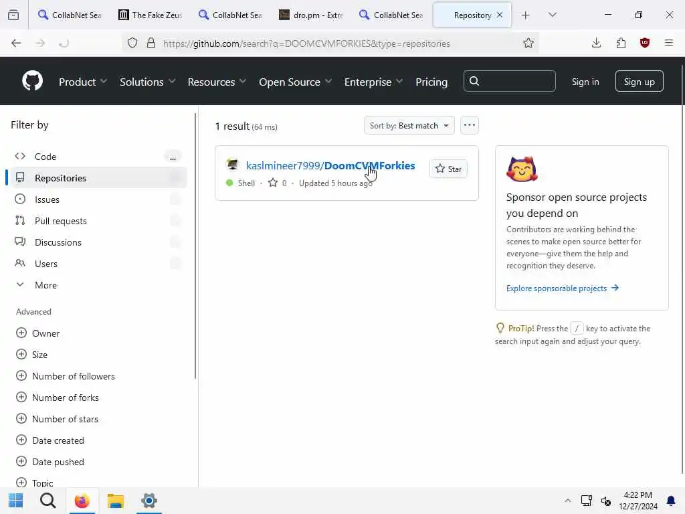
Task: Switch to The Fake Zeus tab
Action: coord(151,15)
